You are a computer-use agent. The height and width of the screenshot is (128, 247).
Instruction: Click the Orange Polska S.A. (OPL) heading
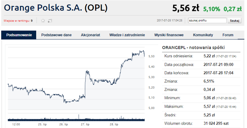coord(57,8)
